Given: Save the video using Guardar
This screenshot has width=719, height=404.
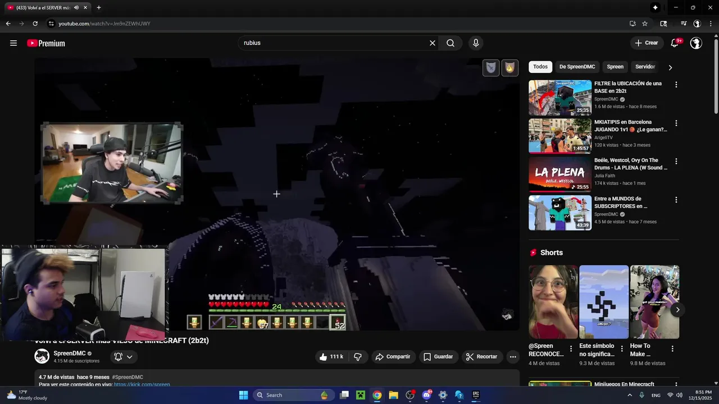Looking at the screenshot, I should click(438, 357).
